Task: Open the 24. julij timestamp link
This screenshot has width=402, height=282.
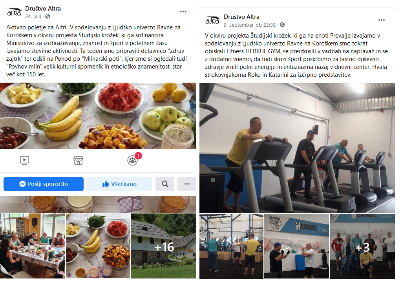Action: pyautogui.click(x=33, y=16)
